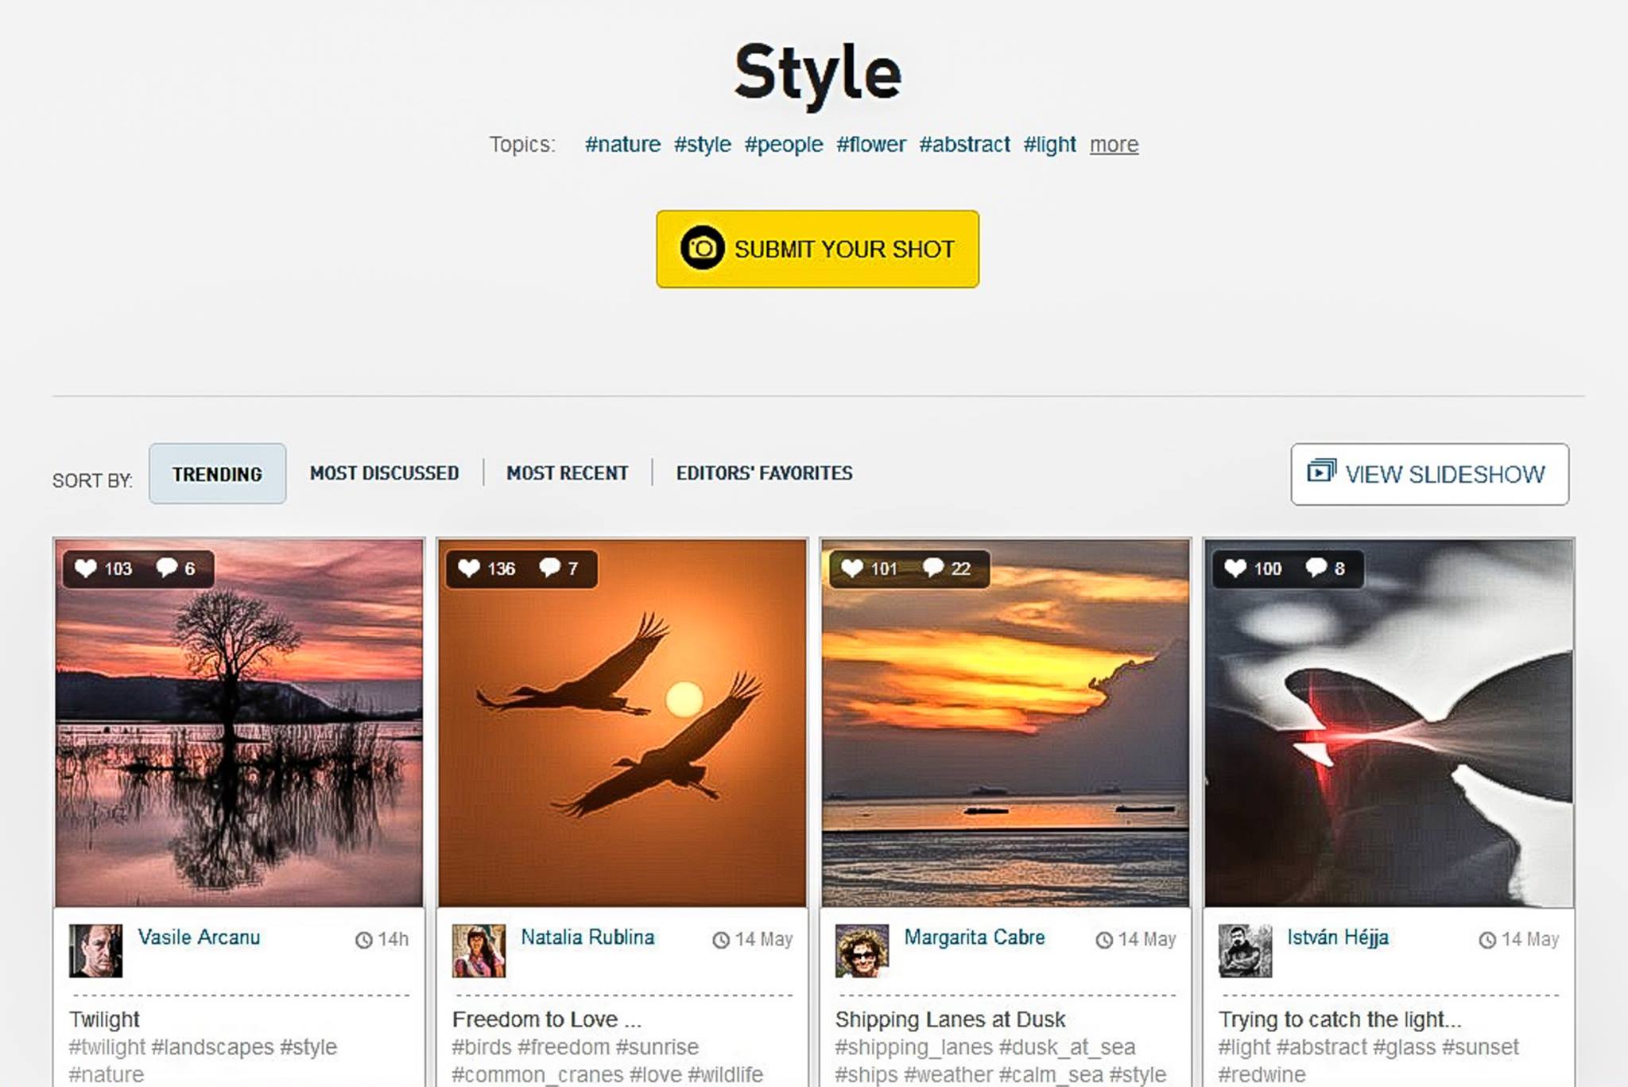Like the Shipping Lanes at Dusk photo
Screen dimensions: 1628x1087
[852, 569]
